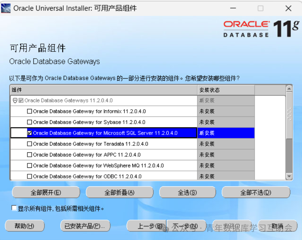Click the 全部折叠(A) button
This screenshot has height=240, width=302.
(120, 192)
